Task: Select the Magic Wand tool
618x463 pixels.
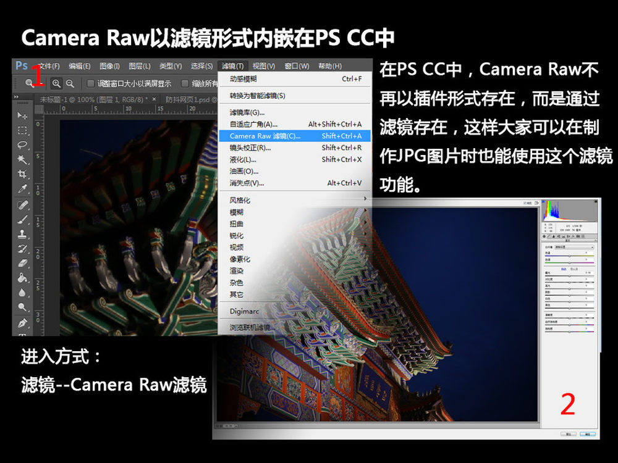Action: 22,159
